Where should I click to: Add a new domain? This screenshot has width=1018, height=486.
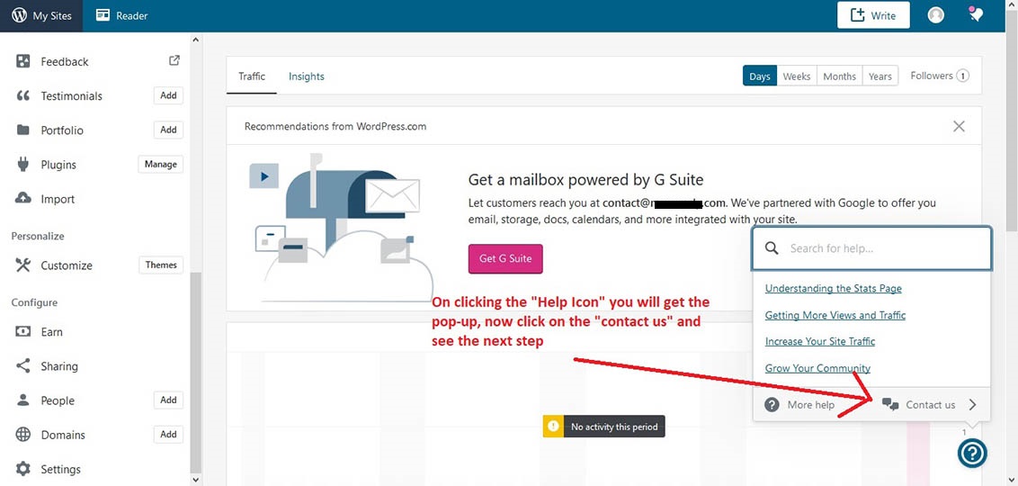tap(168, 435)
